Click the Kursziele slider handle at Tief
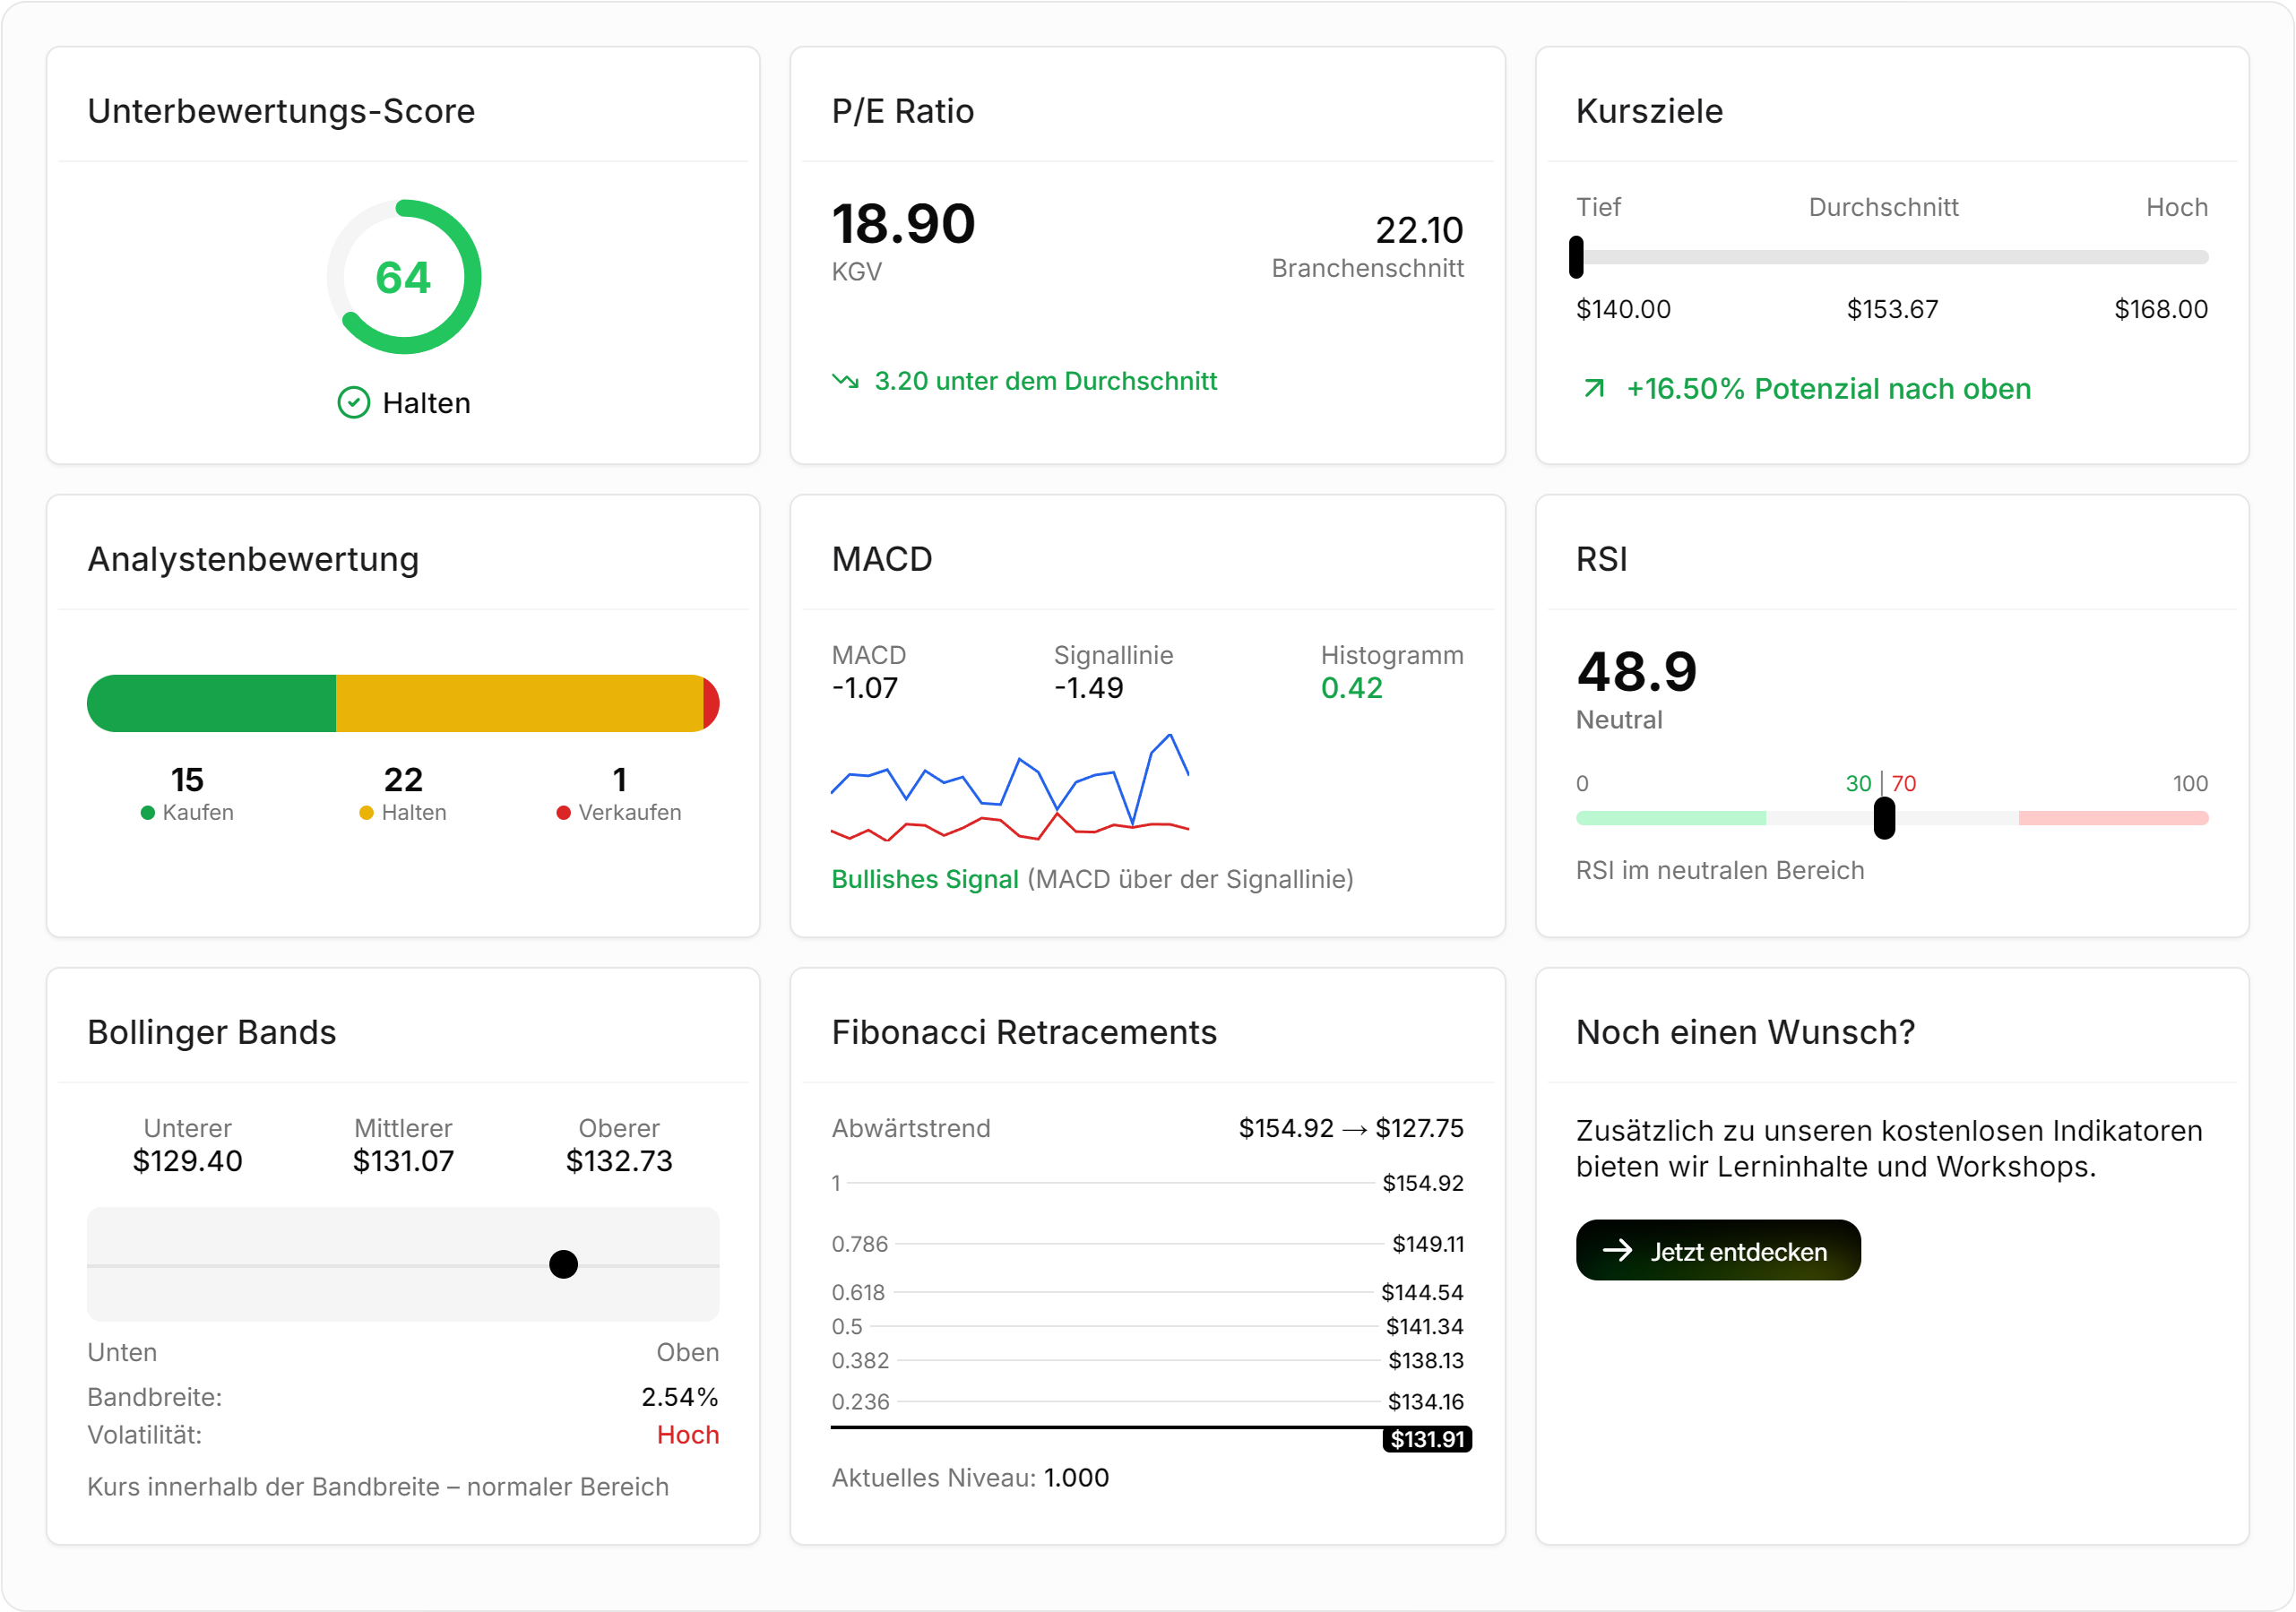 (1576, 257)
